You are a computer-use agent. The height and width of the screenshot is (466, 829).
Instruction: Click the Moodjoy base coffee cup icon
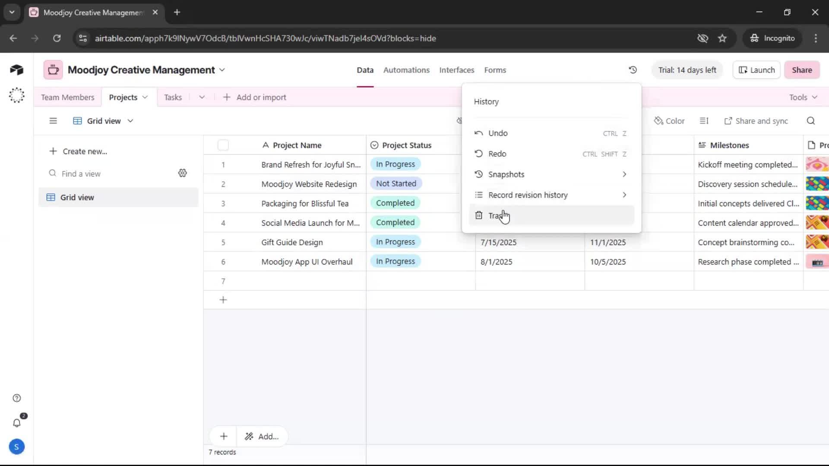click(53, 70)
